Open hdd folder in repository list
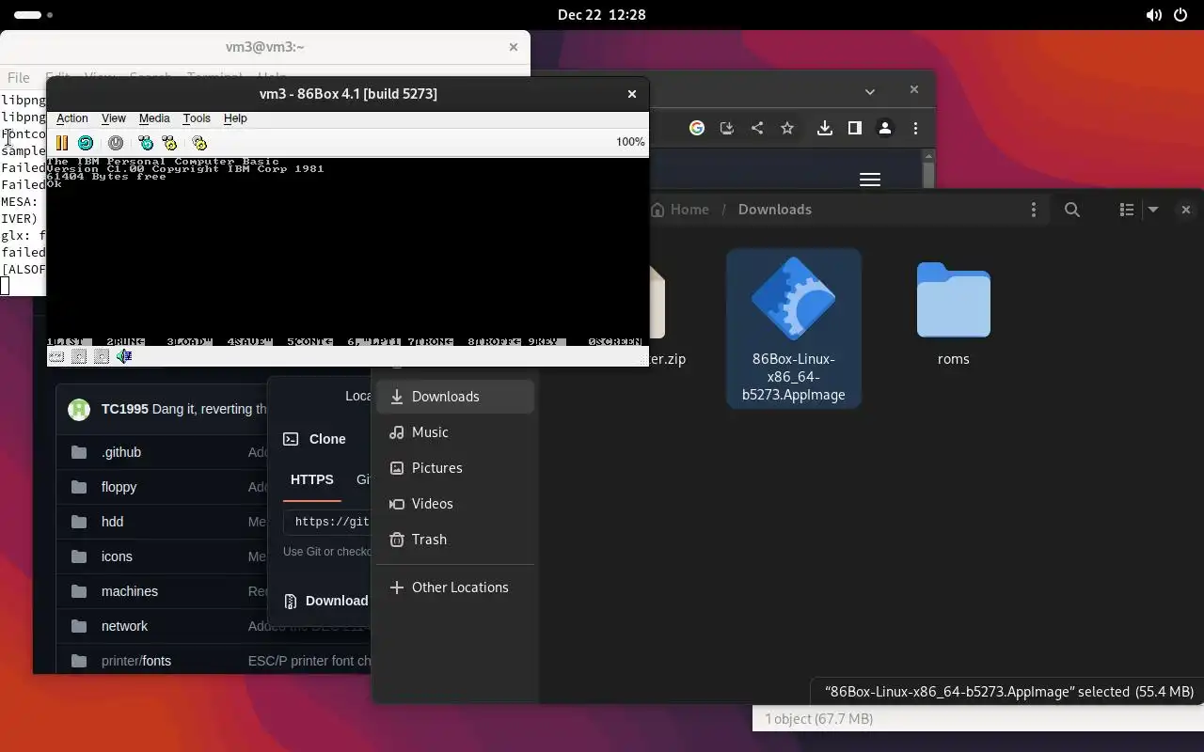 (x=112, y=522)
